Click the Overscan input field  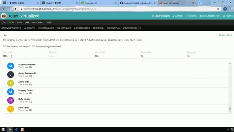pyautogui.click(x=209, y=56)
